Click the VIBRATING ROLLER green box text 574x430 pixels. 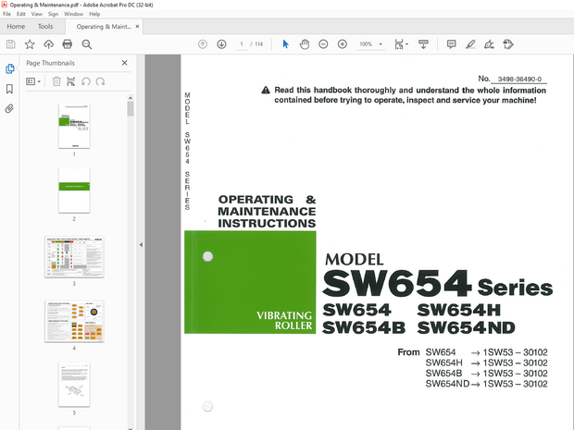coord(284,320)
